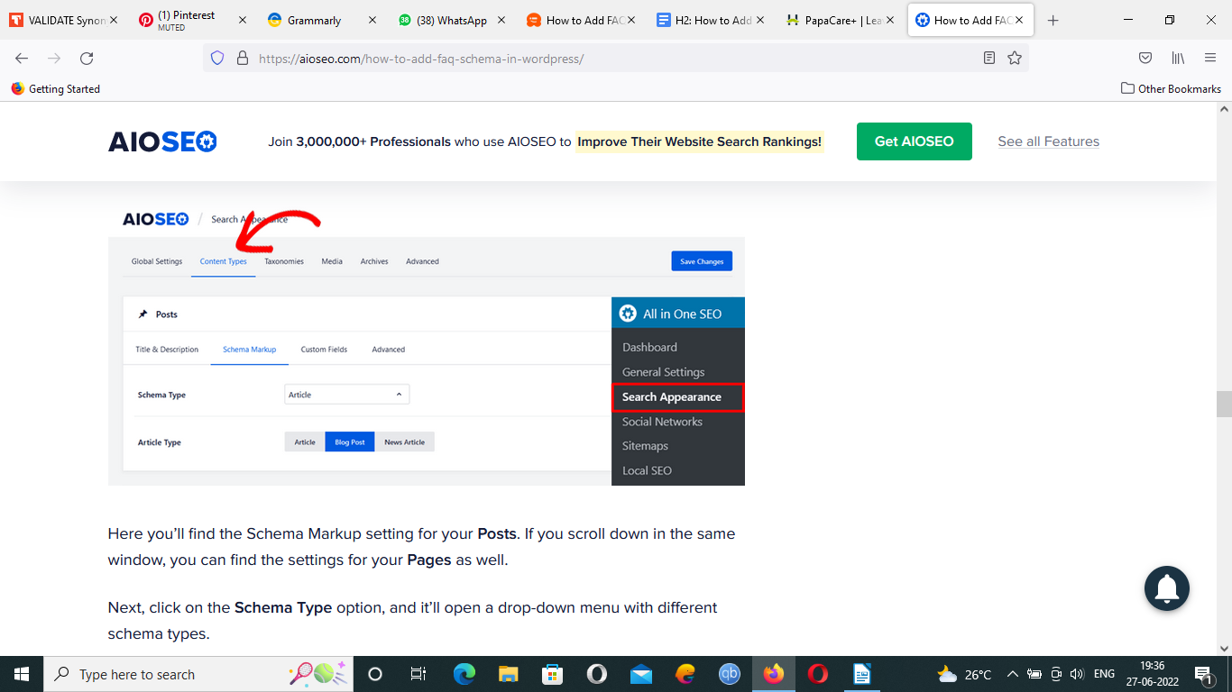Open the tracking protection shield icon
1232x692 pixels.
click(x=216, y=59)
